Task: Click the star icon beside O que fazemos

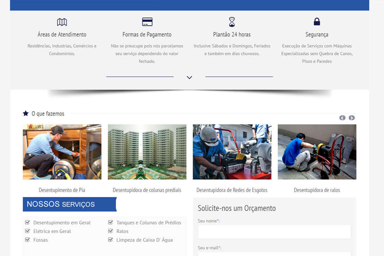Action: click(26, 113)
